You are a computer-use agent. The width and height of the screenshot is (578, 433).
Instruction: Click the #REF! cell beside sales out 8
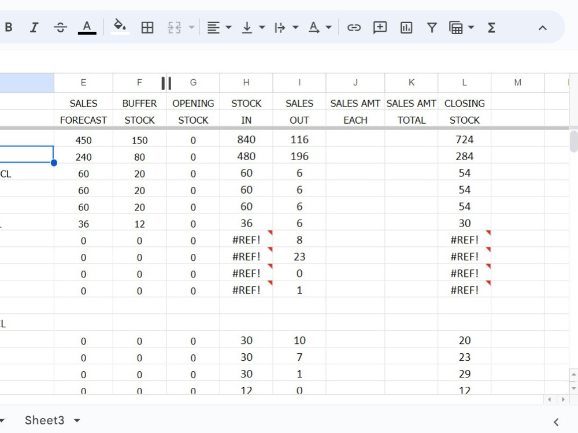[x=246, y=240]
